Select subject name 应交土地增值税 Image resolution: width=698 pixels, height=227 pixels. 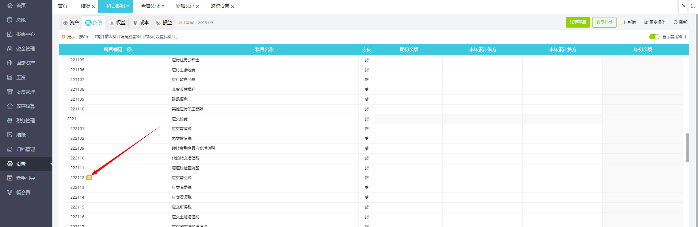[x=186, y=217]
